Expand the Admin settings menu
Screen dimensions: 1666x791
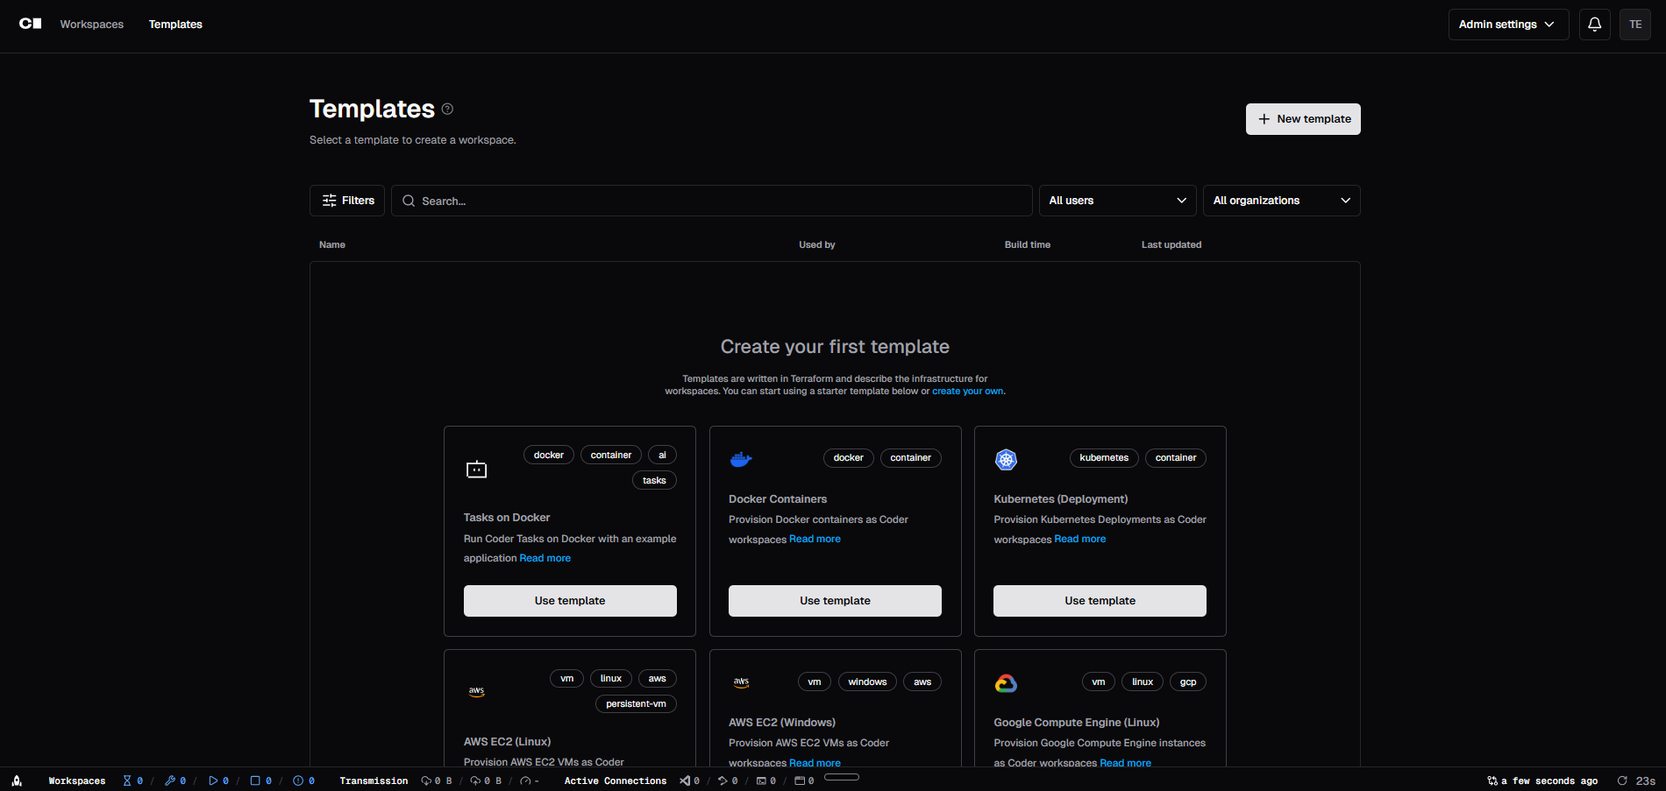tap(1507, 24)
